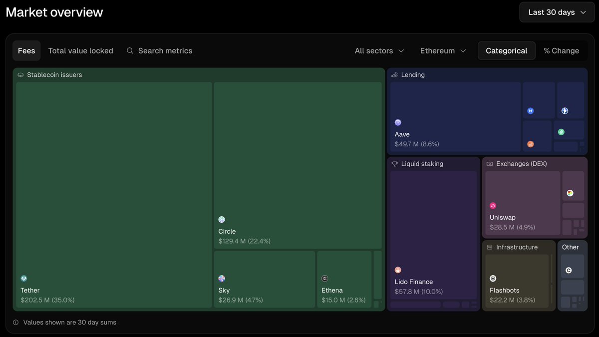Click Circle's $129.4 M (22.4%) value
The height and width of the screenshot is (337, 599).
244,241
